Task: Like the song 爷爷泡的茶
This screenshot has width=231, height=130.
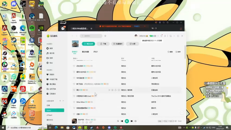Action: point(74,78)
